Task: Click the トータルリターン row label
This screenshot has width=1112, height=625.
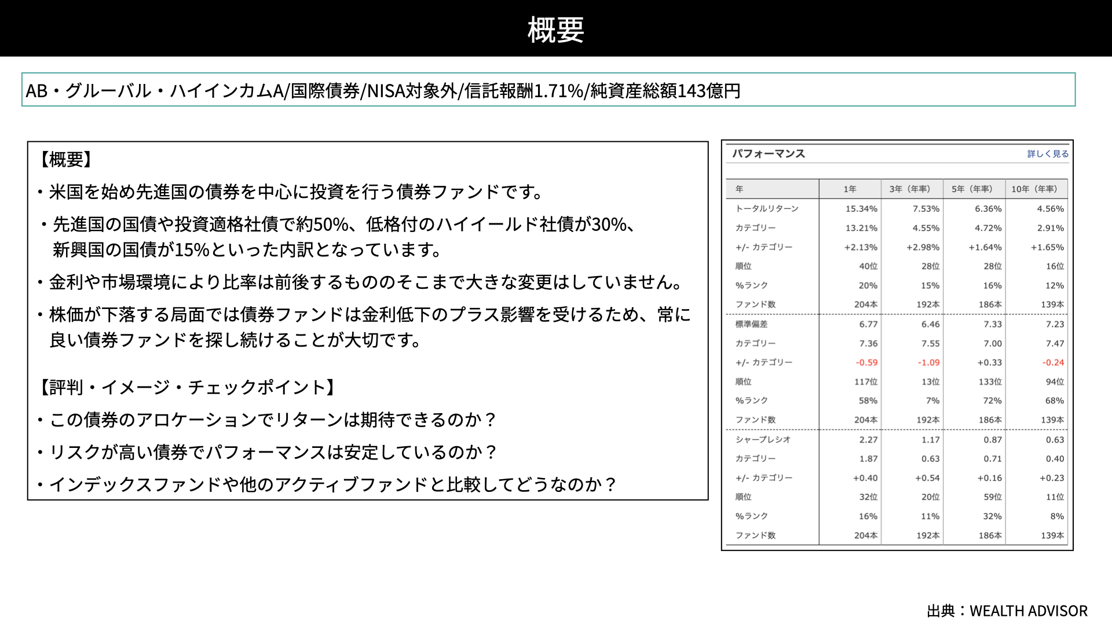Action: 767,209
